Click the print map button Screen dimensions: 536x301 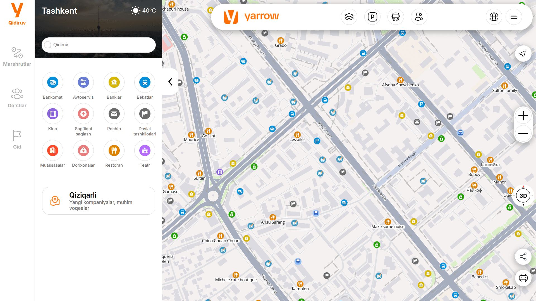point(523,278)
